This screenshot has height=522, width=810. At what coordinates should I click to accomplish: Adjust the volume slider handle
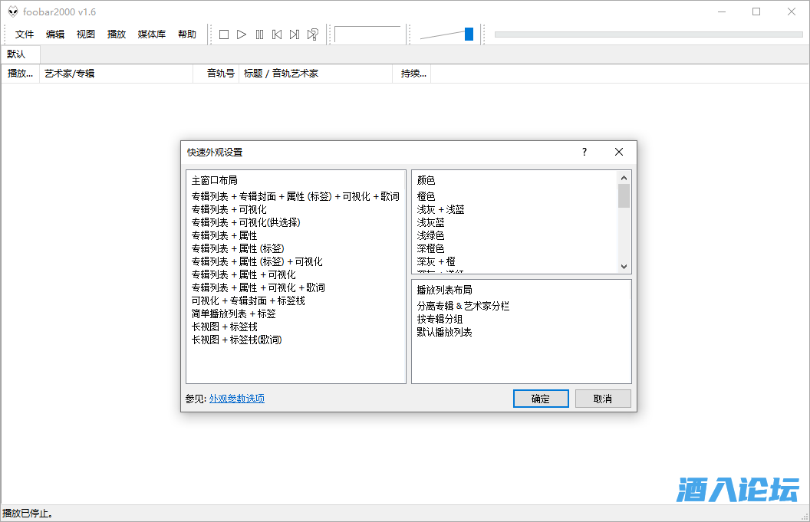coord(469,34)
